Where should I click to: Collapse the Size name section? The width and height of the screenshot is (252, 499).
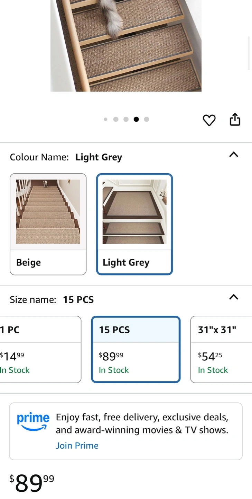point(234,297)
